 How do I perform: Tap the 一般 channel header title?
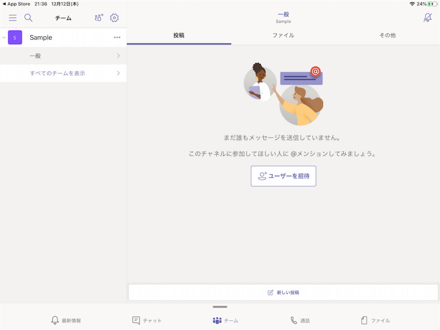(x=283, y=14)
